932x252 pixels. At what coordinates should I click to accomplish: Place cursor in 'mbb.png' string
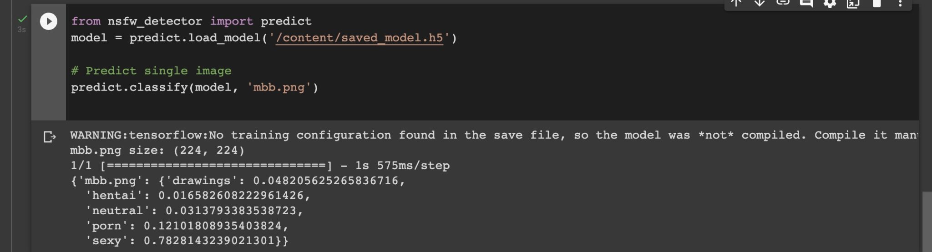pyautogui.click(x=279, y=87)
